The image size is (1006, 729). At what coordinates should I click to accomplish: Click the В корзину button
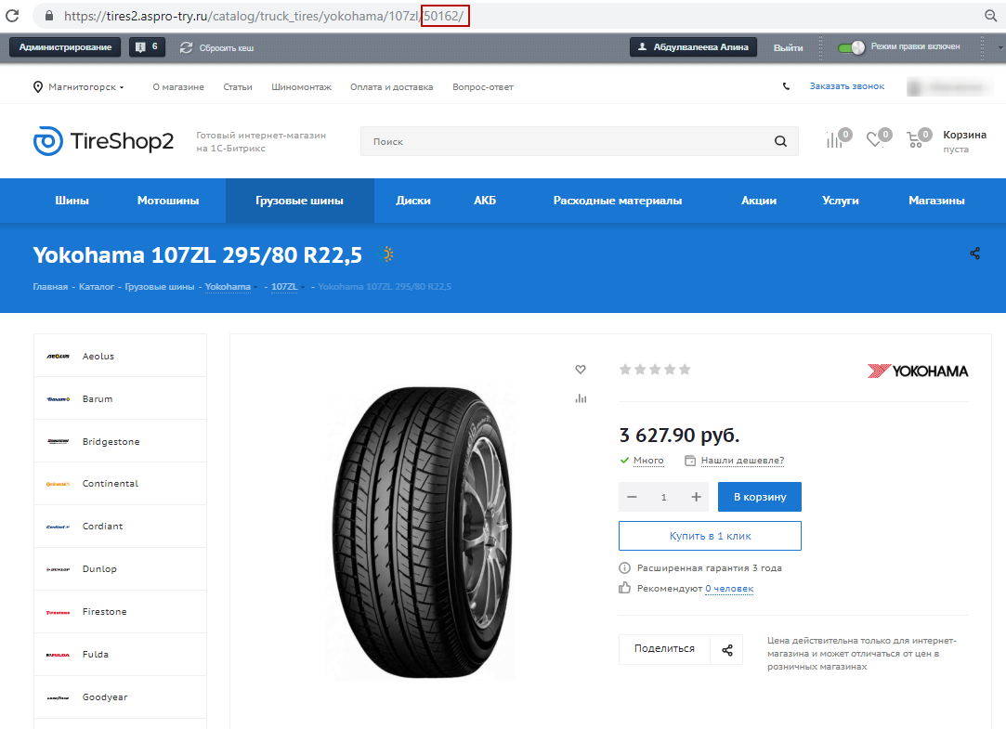[760, 497]
